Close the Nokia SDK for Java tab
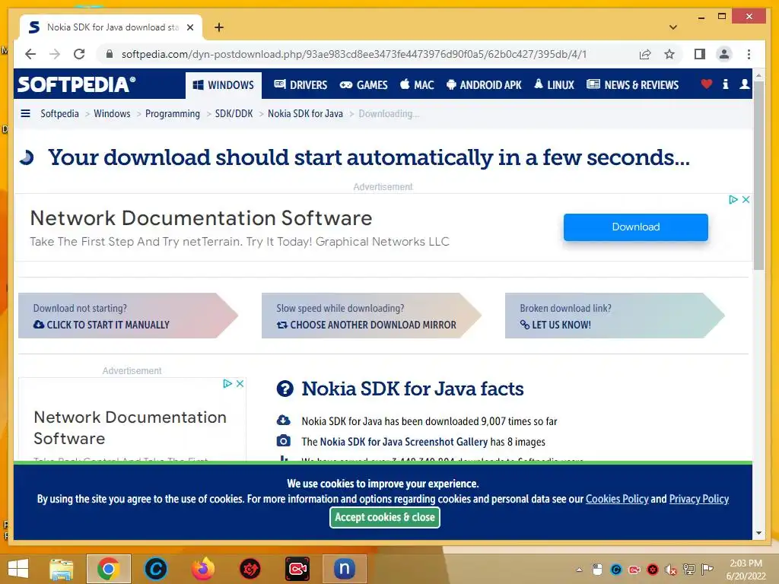Image resolution: width=779 pixels, height=584 pixels. [x=189, y=27]
